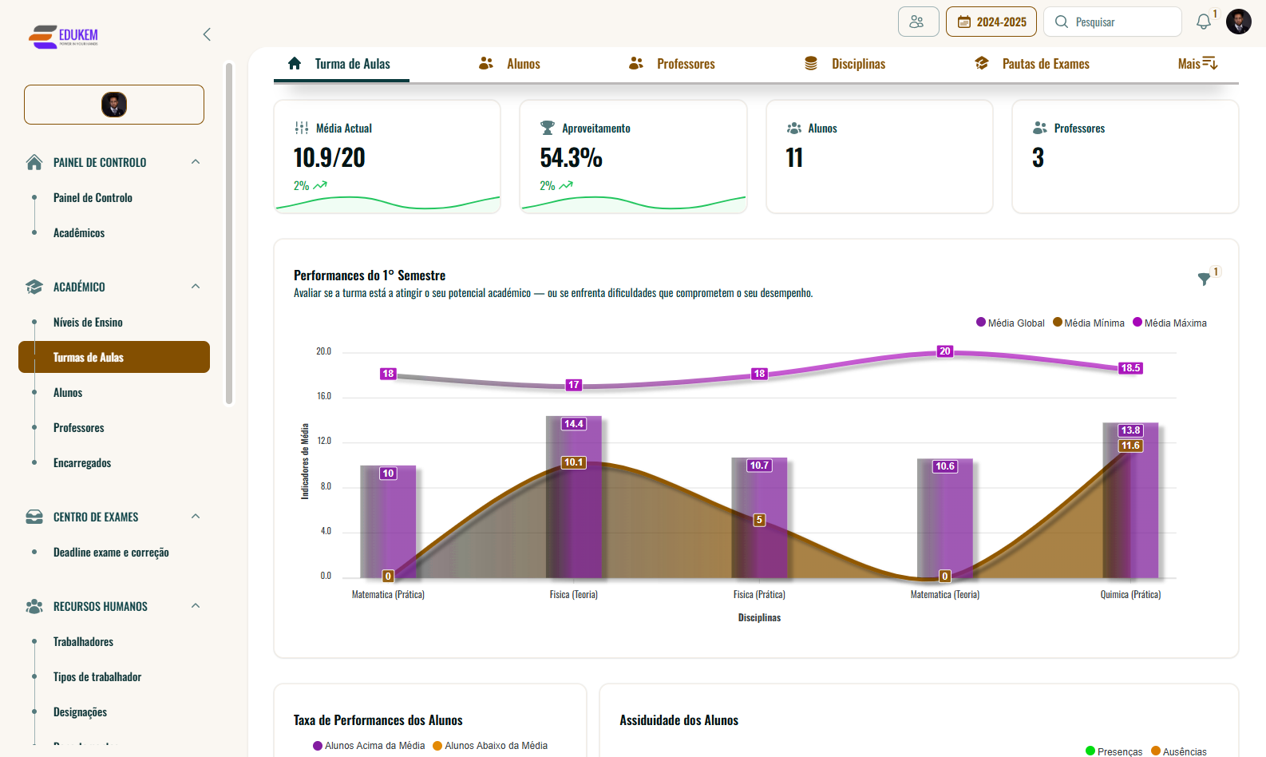Viewport: 1266px width, 757px height.
Task: Click the chart filter funnel icon
Action: point(1204,279)
